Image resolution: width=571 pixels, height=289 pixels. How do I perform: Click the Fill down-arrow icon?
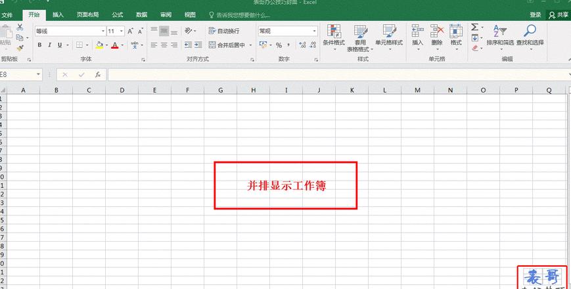474,38
